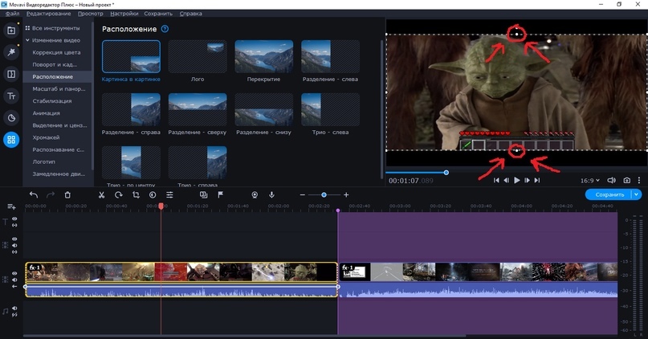Viewport: 648px width, 339px height.
Task: Add a marker with flag icon
Action: click(x=221, y=194)
